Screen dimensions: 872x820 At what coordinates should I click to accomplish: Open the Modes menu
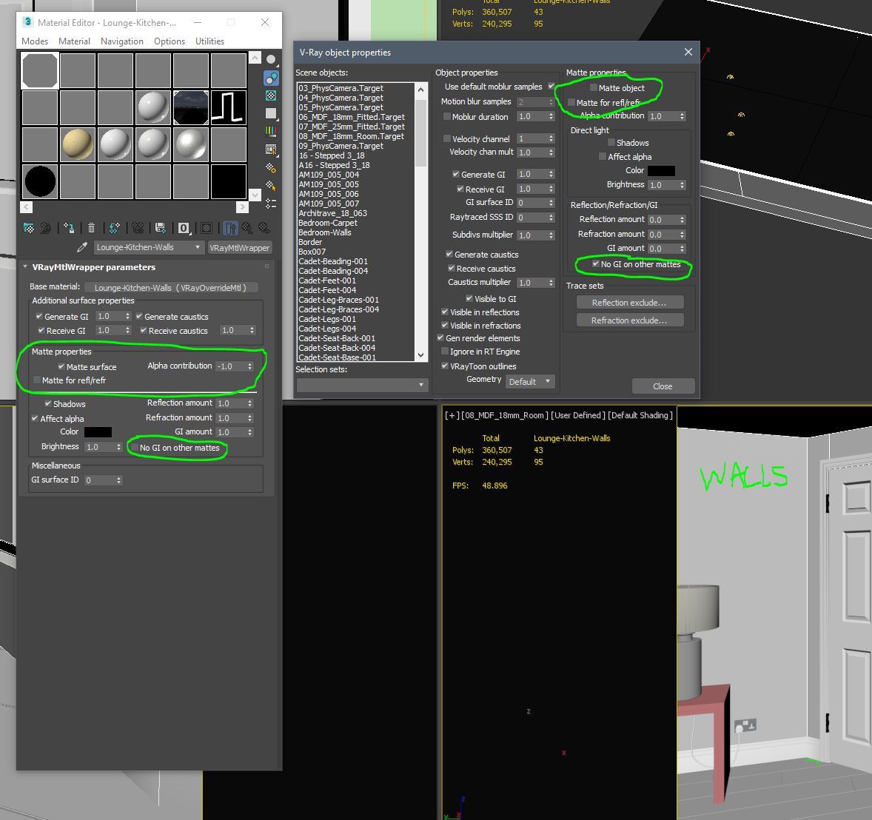(35, 41)
